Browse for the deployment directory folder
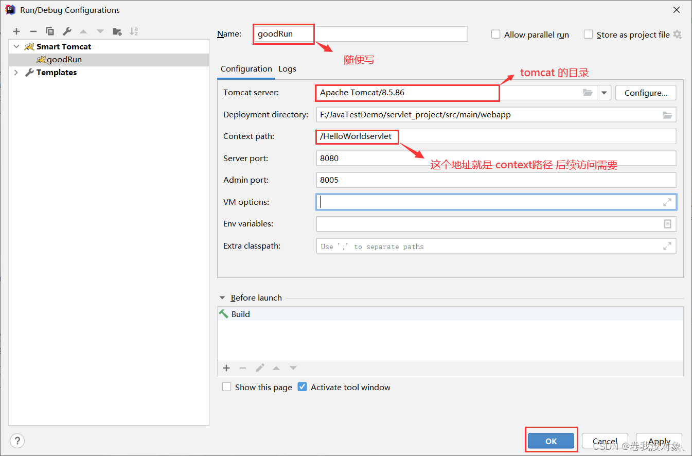 [667, 115]
